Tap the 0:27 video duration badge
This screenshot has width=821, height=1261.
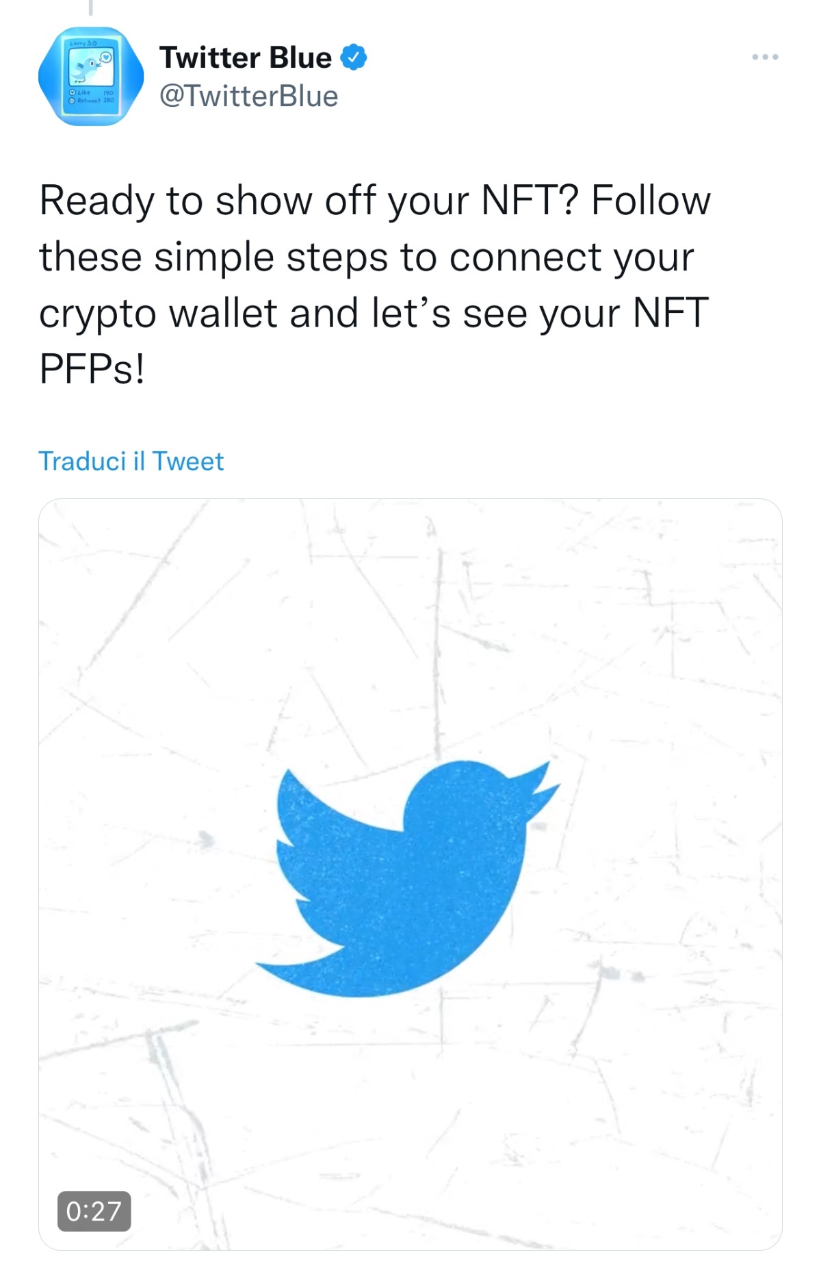pyautogui.click(x=94, y=1211)
